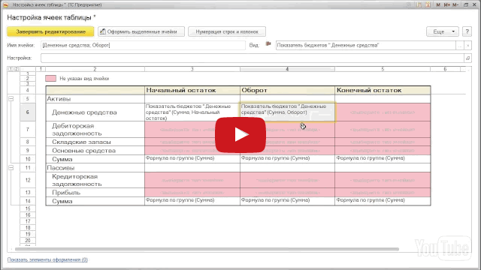This screenshot has height=270, width=481.
Task: Click the question mark help button
Action: tap(467, 31)
